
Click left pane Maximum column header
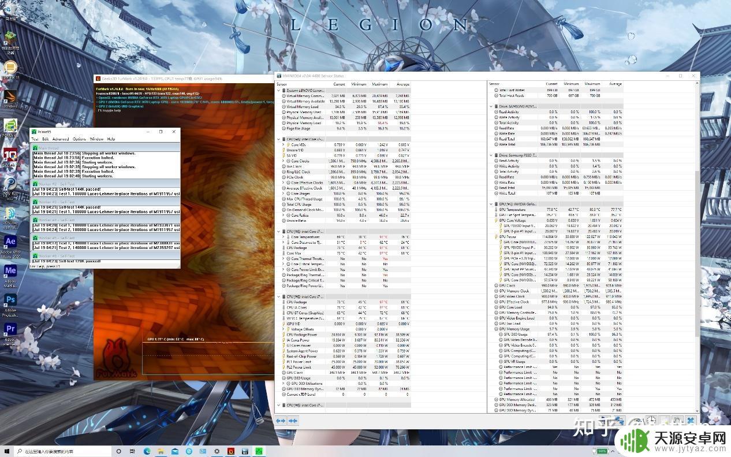coord(380,84)
